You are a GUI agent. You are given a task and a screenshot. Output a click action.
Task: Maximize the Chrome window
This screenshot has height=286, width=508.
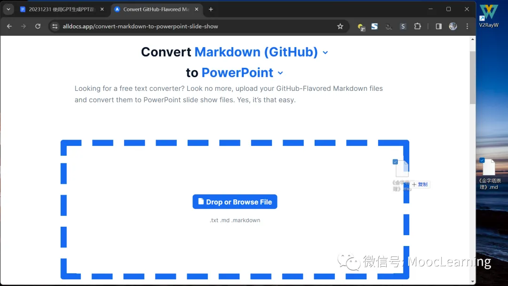448,9
